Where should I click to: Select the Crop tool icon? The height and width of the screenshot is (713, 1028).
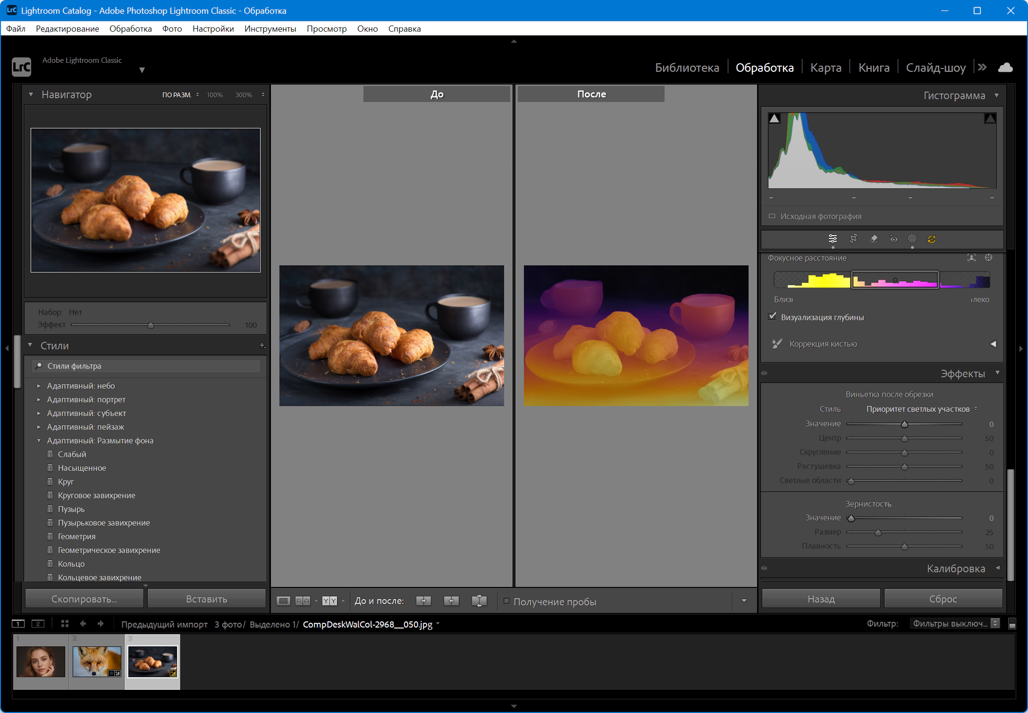pyautogui.click(x=853, y=238)
